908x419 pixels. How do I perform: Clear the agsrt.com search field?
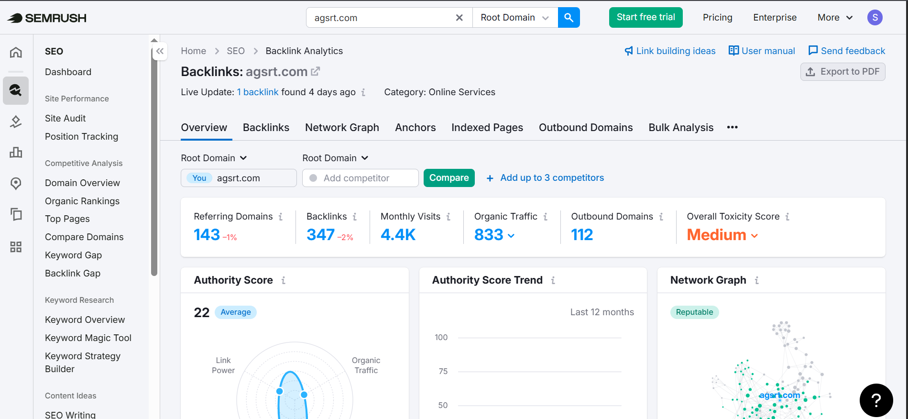pos(459,18)
